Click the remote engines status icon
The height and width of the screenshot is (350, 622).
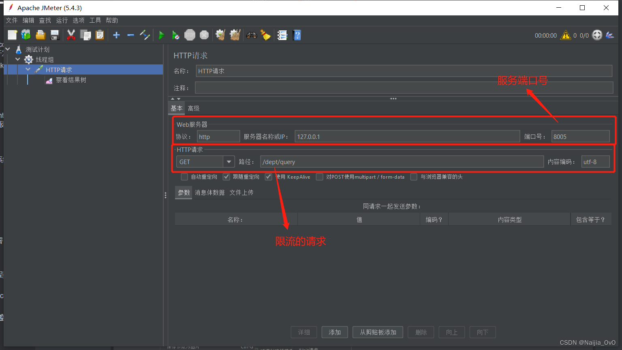tap(597, 35)
